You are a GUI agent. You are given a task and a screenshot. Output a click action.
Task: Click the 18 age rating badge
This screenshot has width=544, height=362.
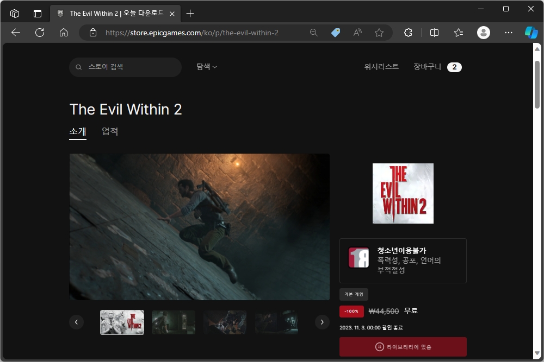click(x=358, y=257)
